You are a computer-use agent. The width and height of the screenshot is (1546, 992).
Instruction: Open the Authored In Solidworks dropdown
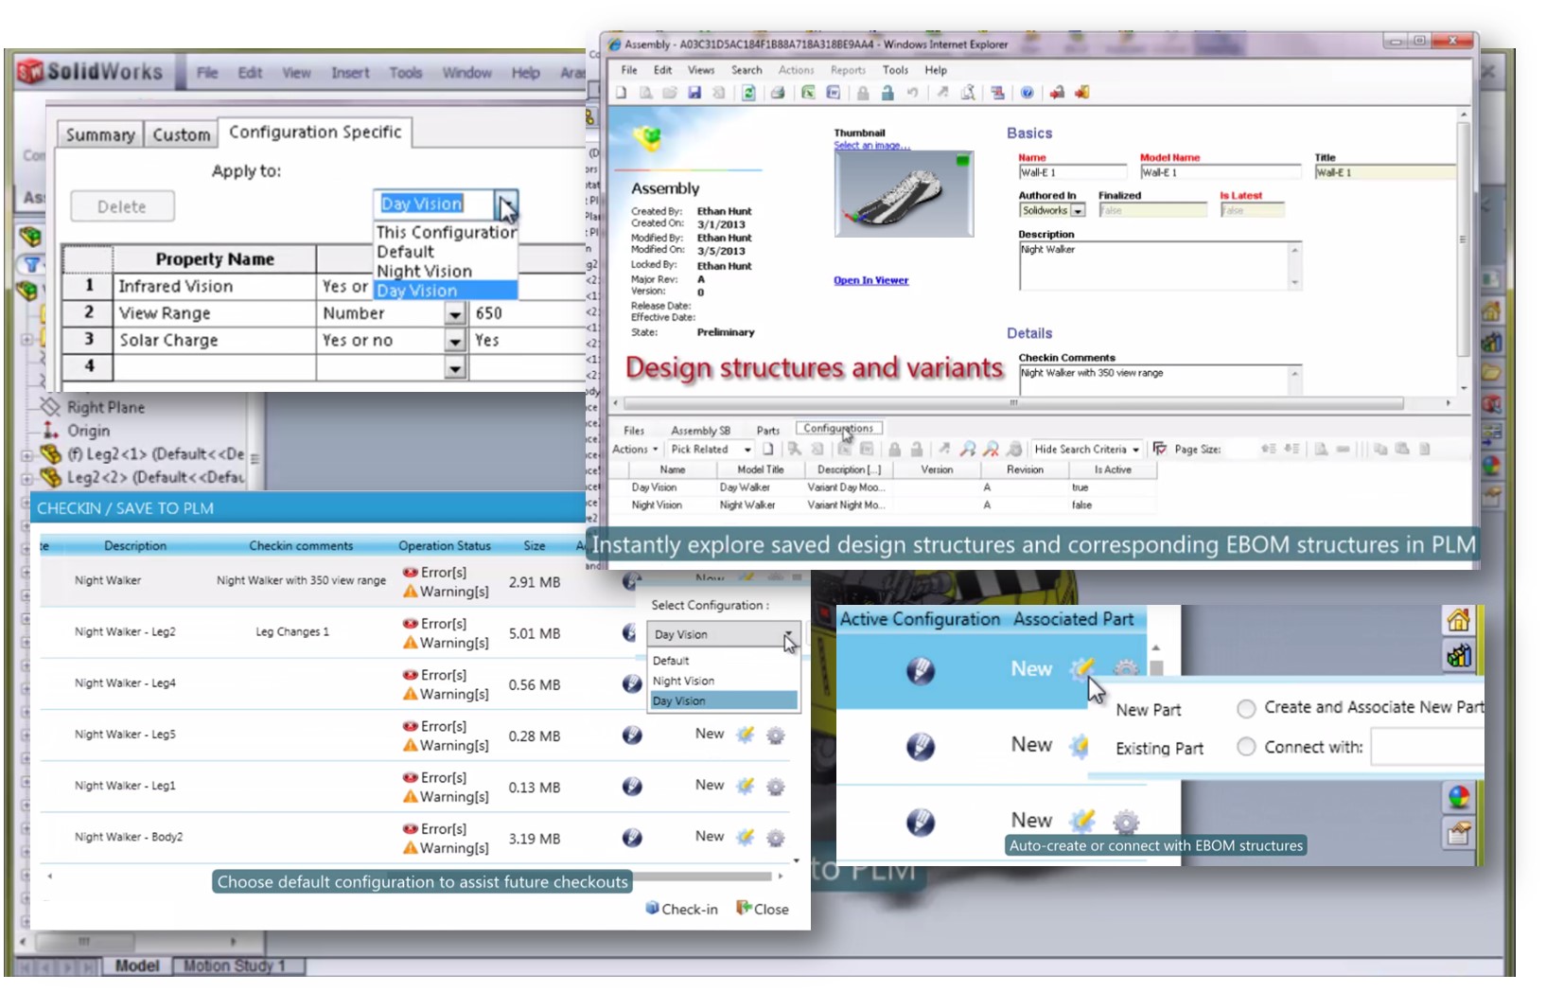pyautogui.click(x=1078, y=211)
